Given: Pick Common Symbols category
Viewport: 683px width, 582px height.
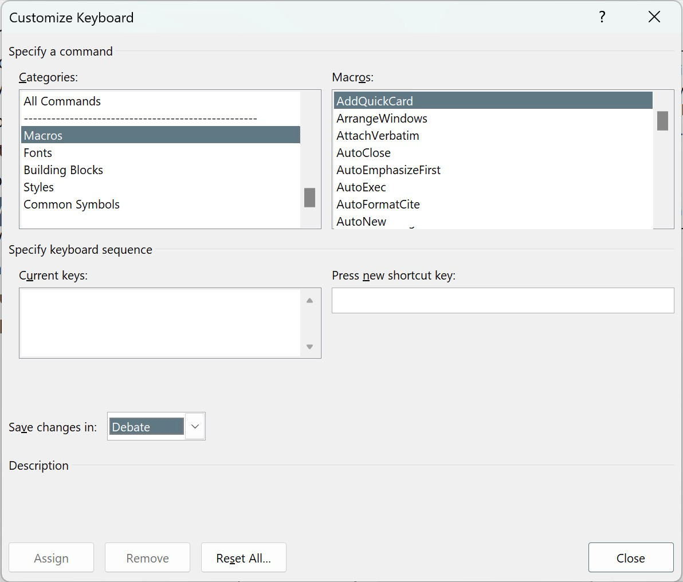Looking at the screenshot, I should [x=72, y=205].
